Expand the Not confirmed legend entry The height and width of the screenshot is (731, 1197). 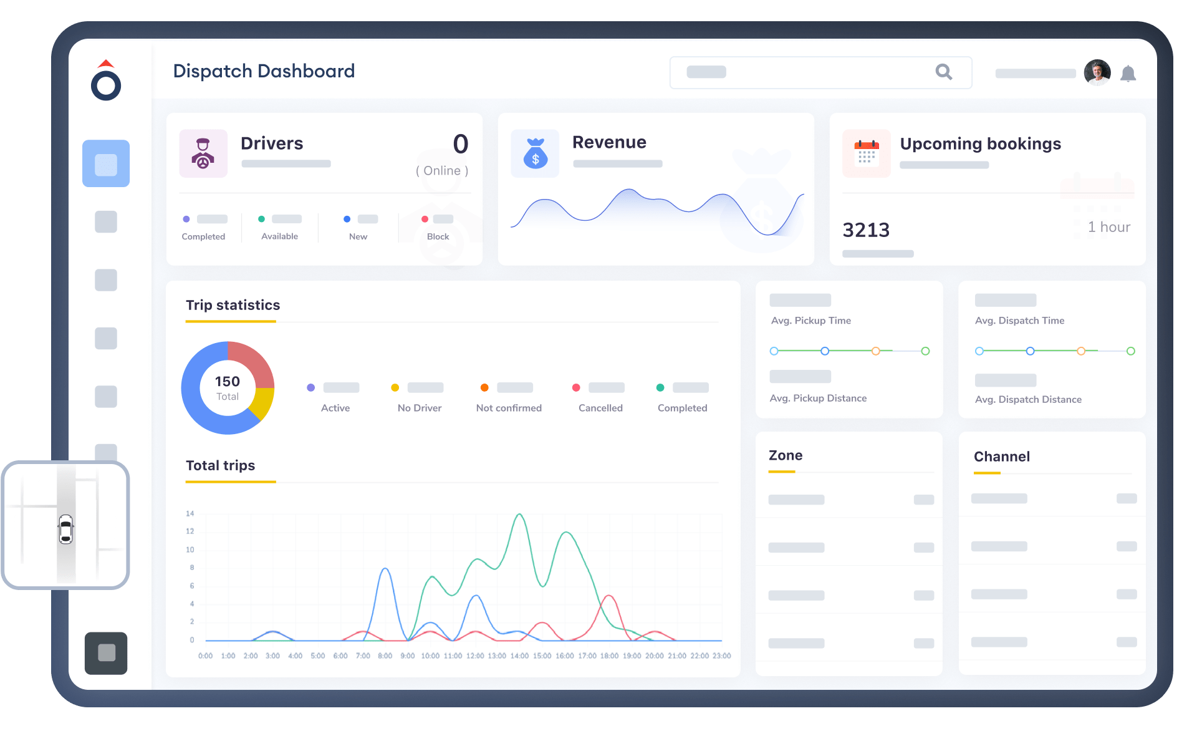coord(484,387)
